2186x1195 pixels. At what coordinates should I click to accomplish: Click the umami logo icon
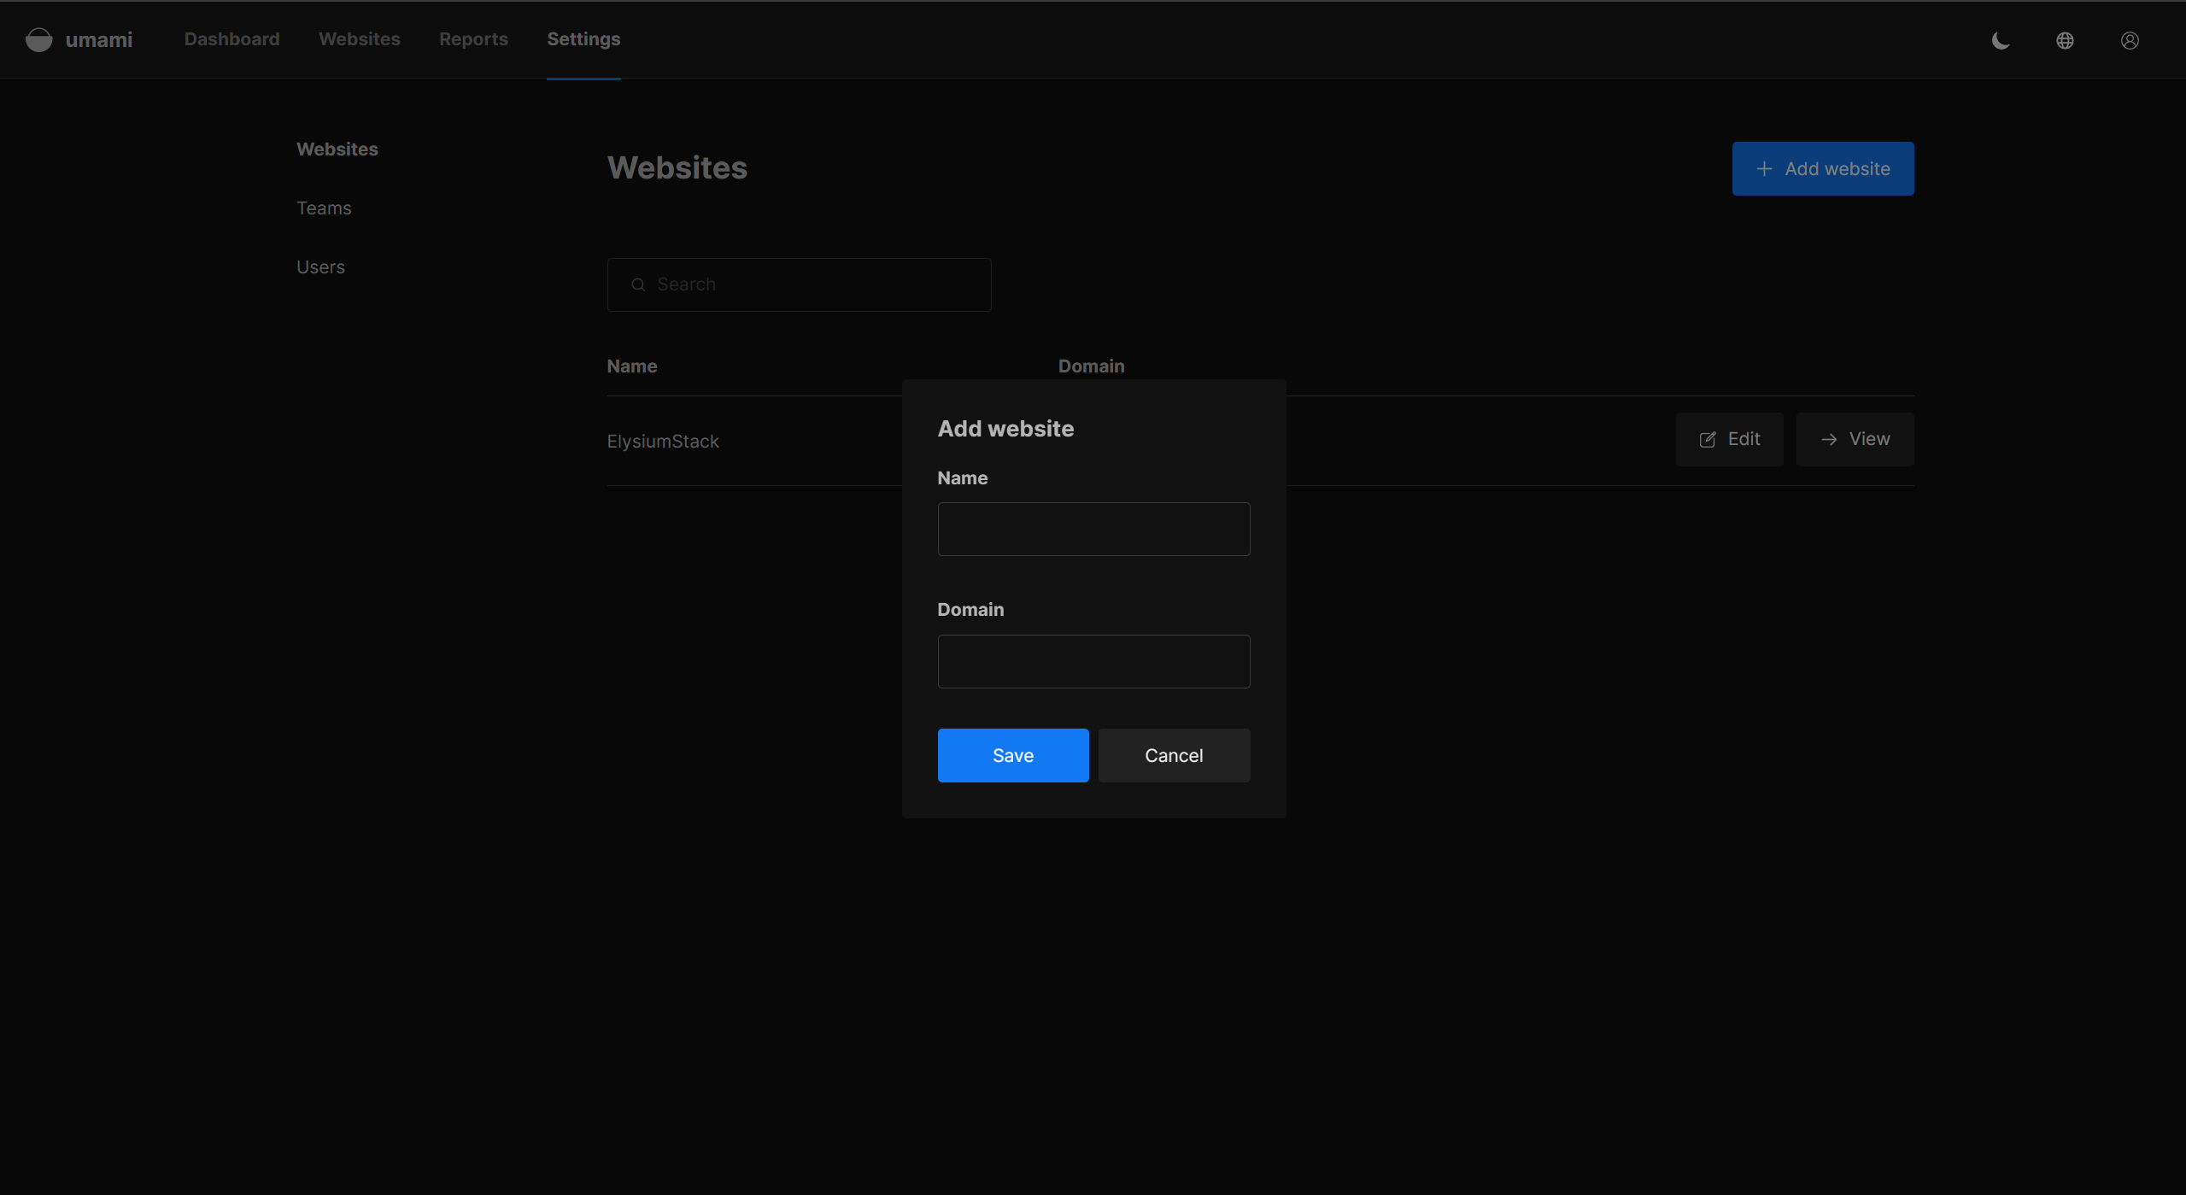coord(38,39)
